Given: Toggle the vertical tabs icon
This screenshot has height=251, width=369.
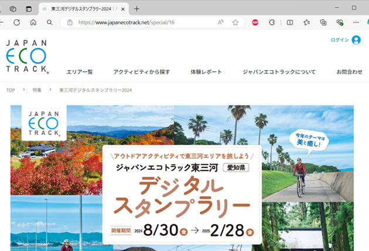Looking at the screenshot, I should [x=29, y=9].
